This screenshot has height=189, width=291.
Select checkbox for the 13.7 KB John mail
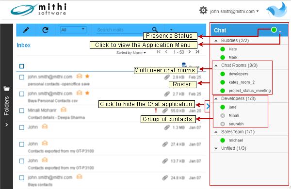pyautogui.click(x=22, y=161)
